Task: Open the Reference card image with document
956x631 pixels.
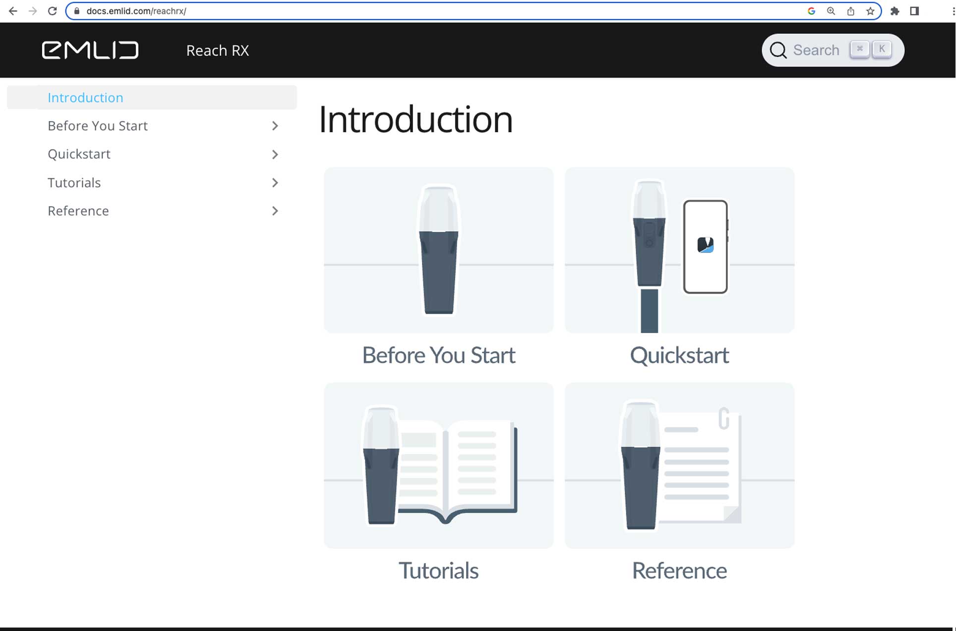Action: (x=679, y=465)
